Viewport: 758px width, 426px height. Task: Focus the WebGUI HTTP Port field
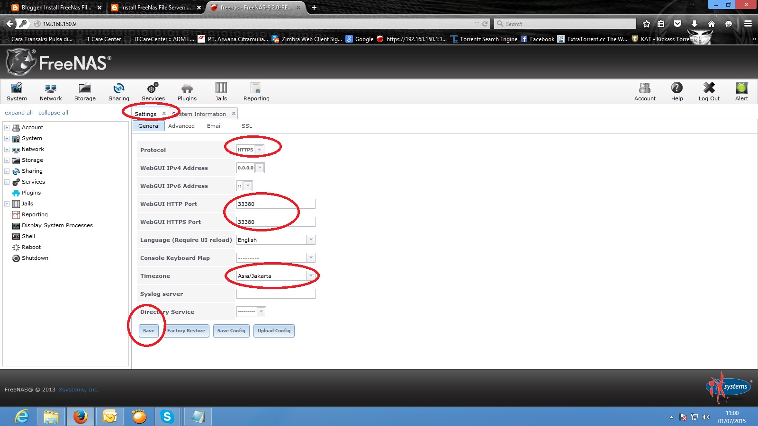point(276,204)
